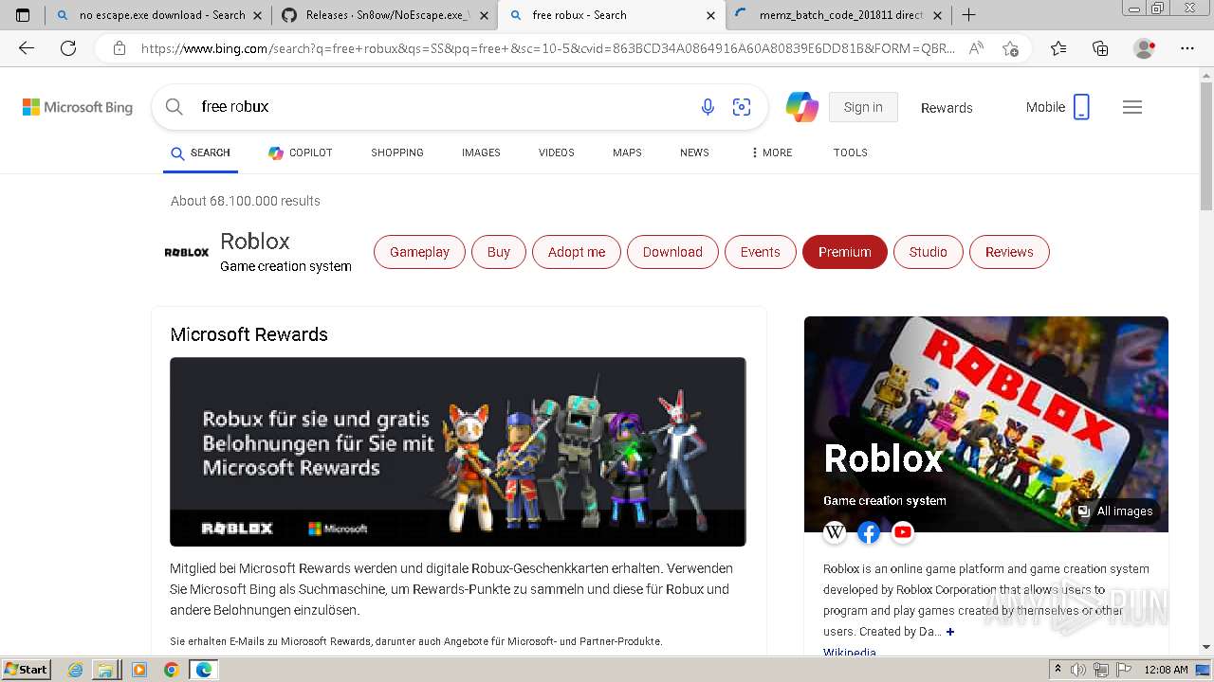Open the MAPS tab
This screenshot has width=1214, height=682.
coord(627,153)
